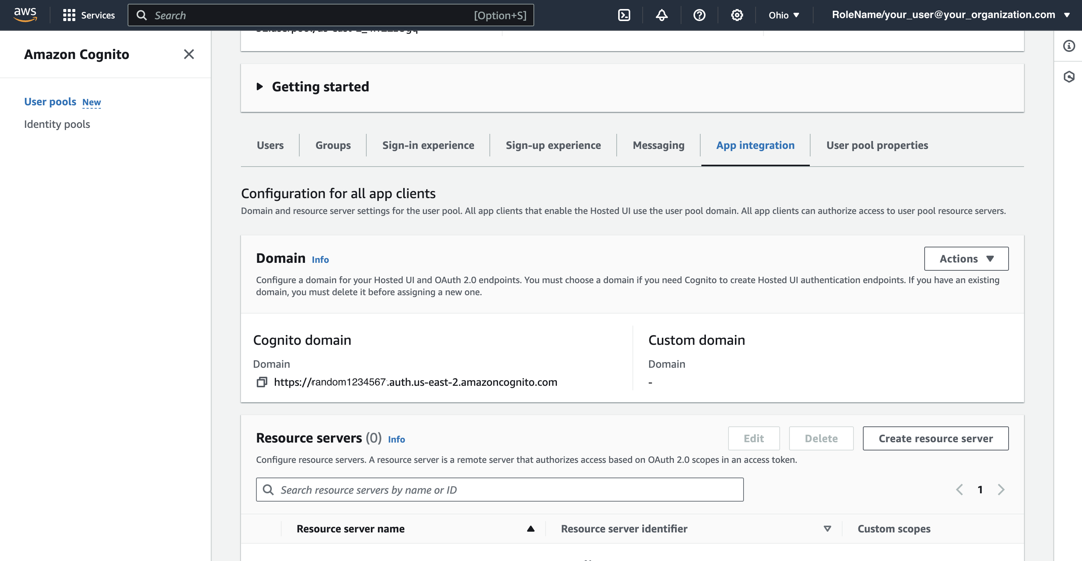The width and height of the screenshot is (1082, 561).
Task: Open the settings gear in the top bar
Action: pyautogui.click(x=737, y=15)
